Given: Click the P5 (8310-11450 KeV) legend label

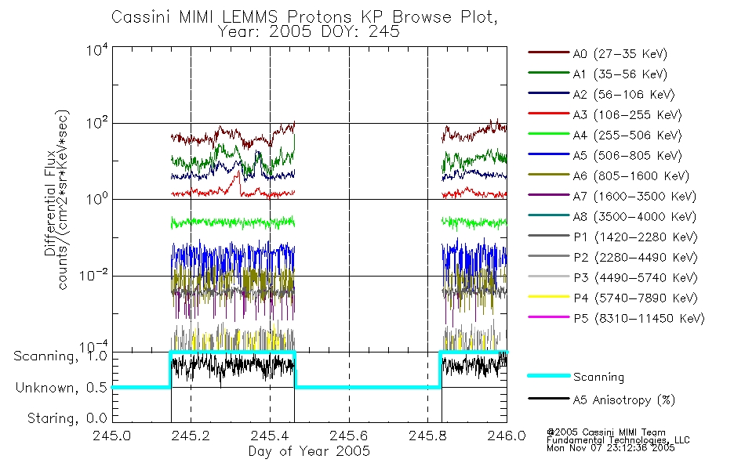Looking at the screenshot, I should tap(639, 319).
